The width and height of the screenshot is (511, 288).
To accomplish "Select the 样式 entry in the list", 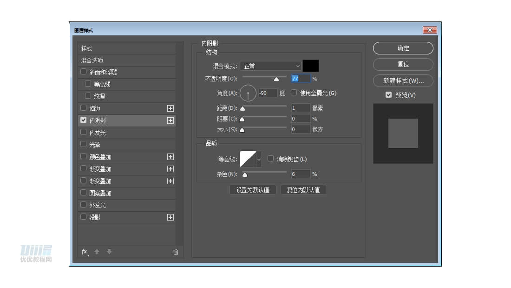I will point(126,48).
